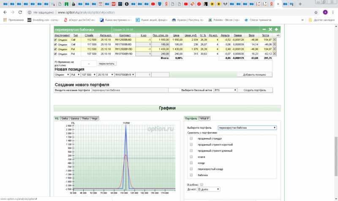Click the plus icon in portfolio header
Viewport: 338px width, 201px height.
pos(276,30)
